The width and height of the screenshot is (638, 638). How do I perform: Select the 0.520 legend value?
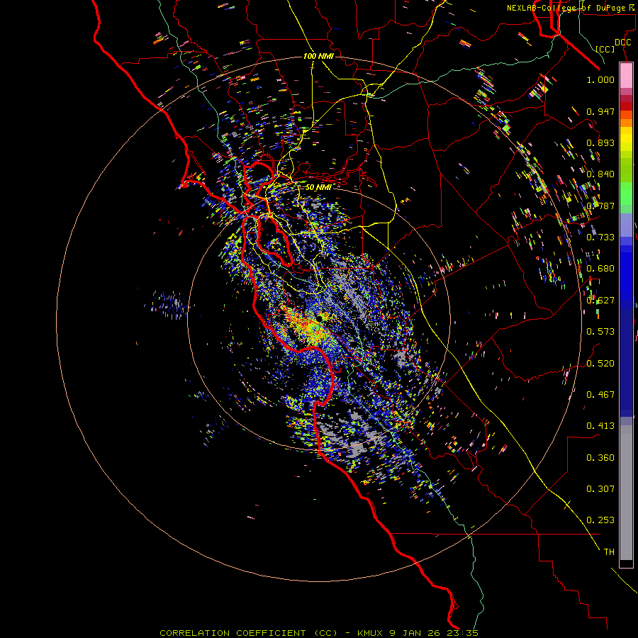tap(600, 364)
